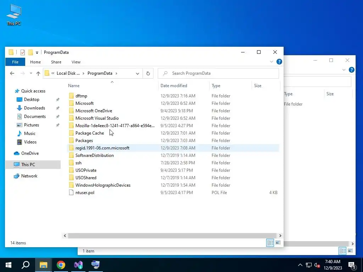Image resolution: width=363 pixels, height=272 pixels.
Task: Expand the ribbon in ProgramData window
Action: click(x=271, y=62)
